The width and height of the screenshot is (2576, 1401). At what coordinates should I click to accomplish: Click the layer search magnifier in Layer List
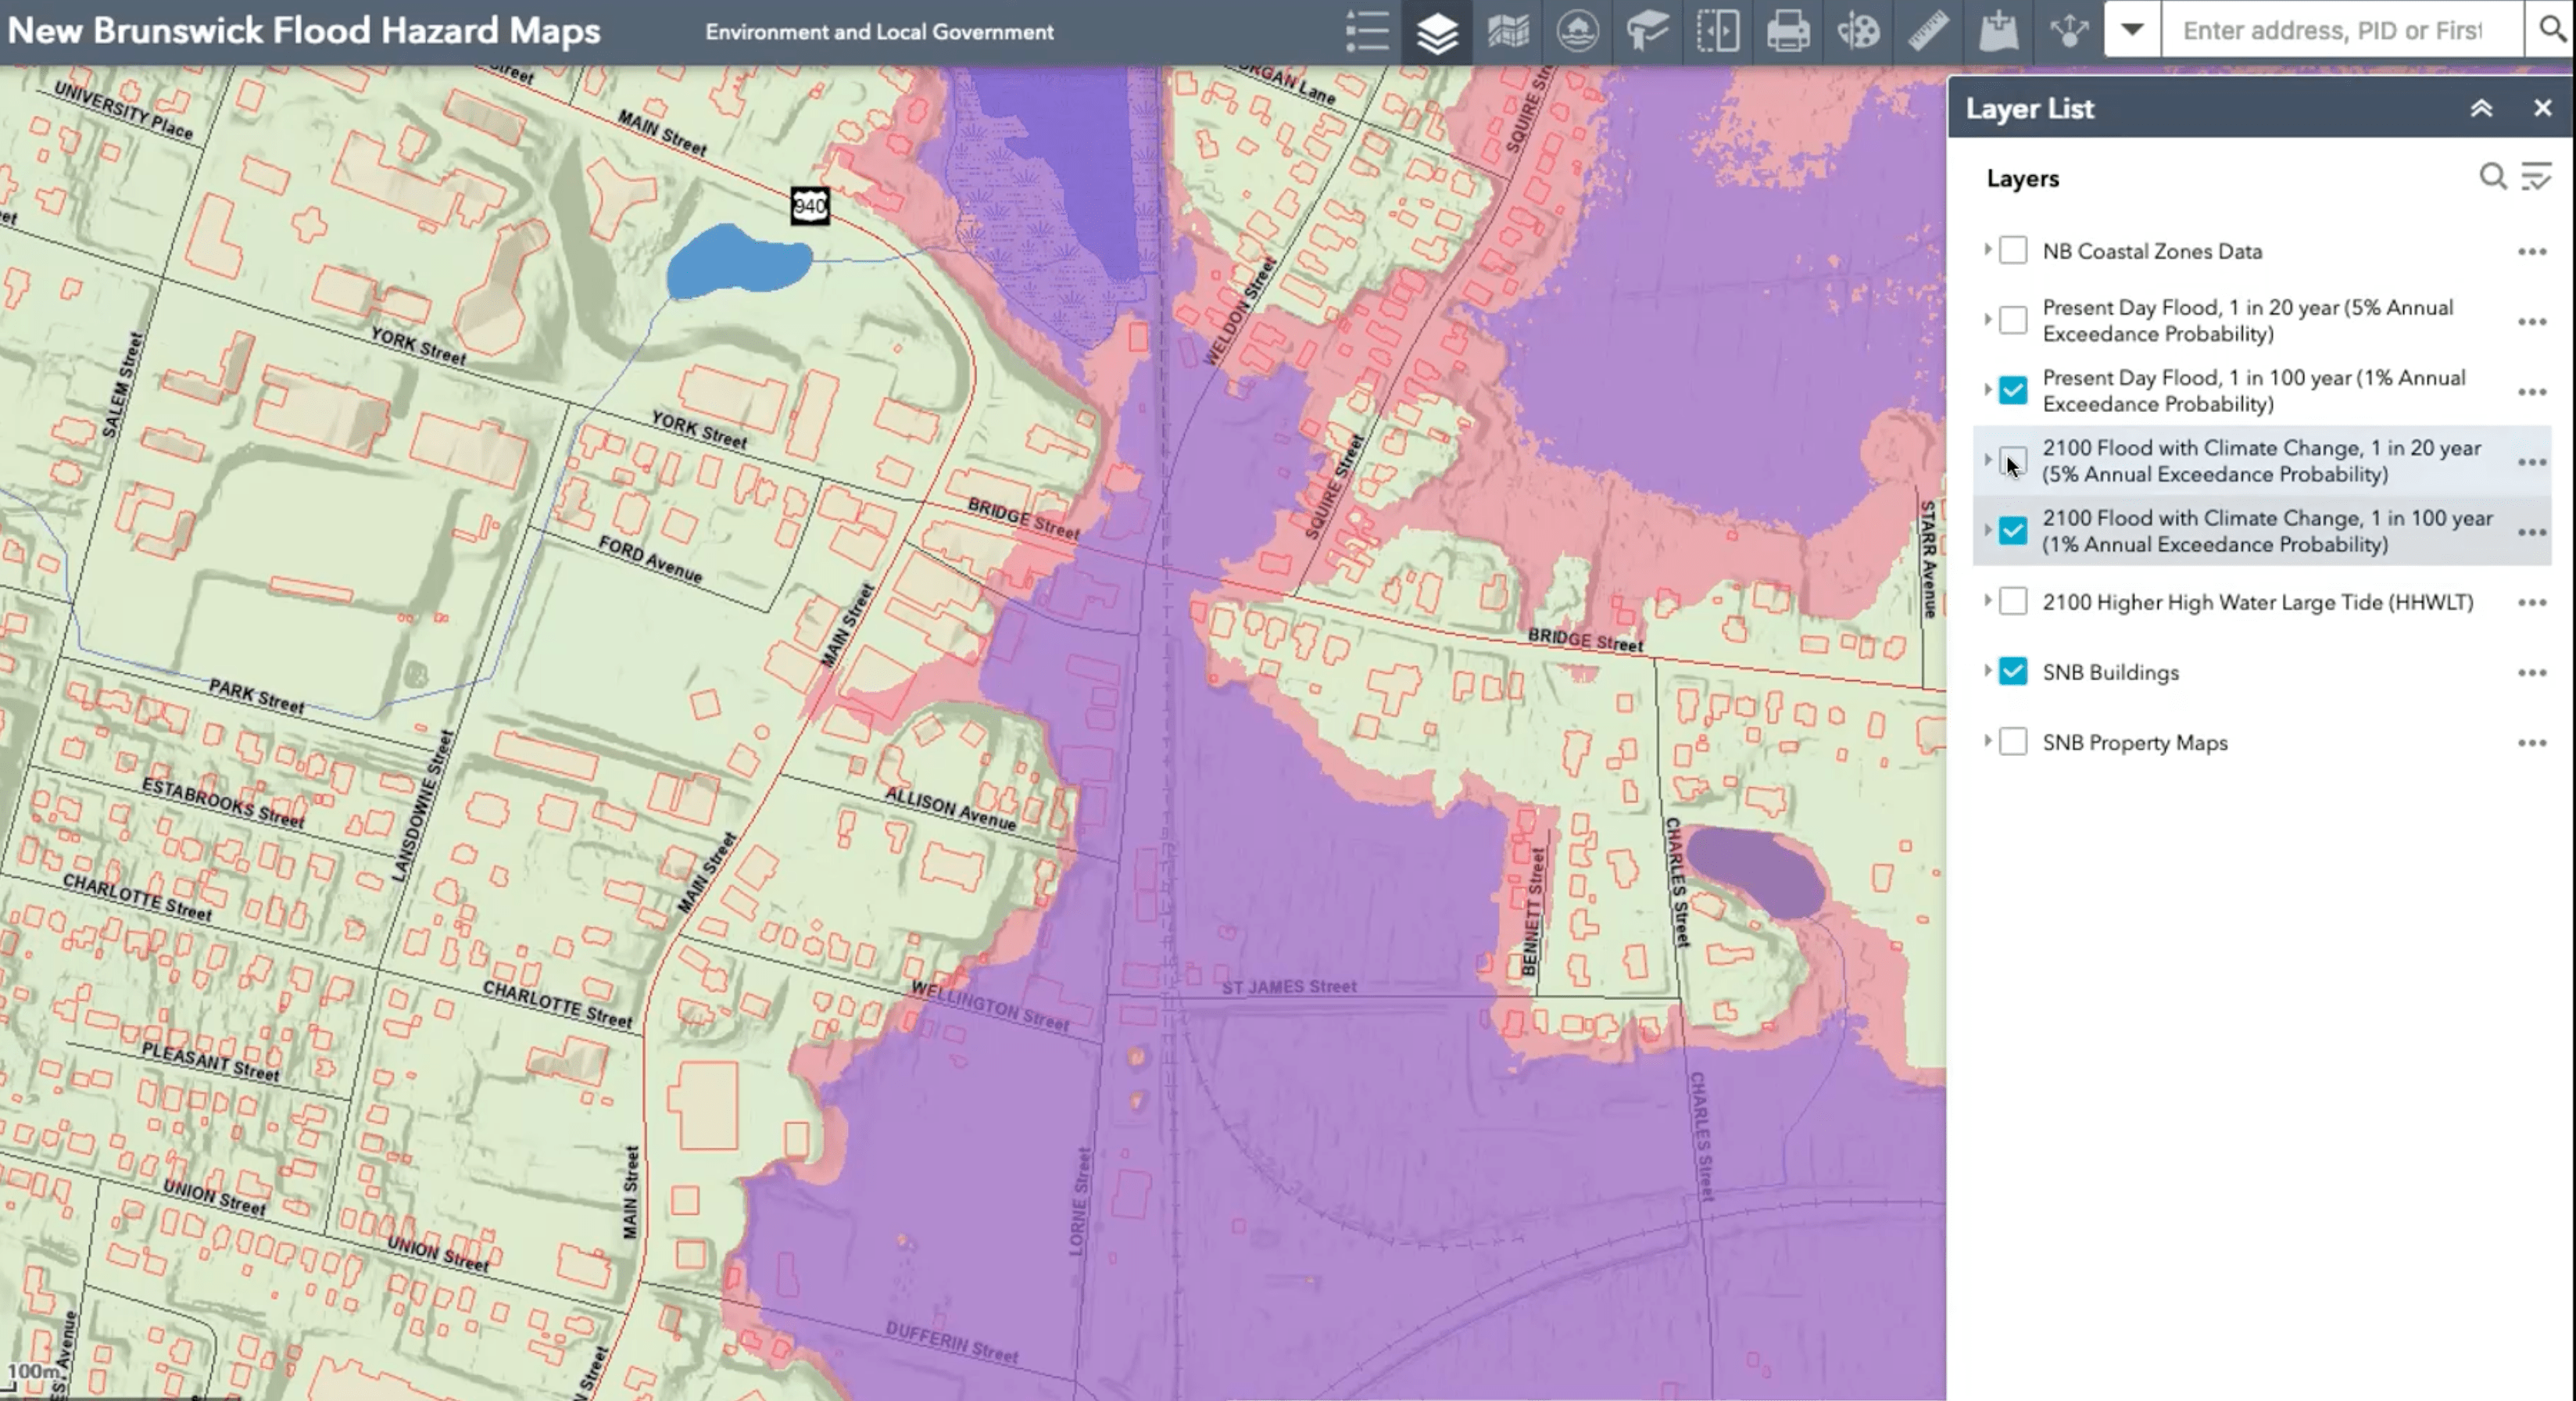pyautogui.click(x=2492, y=177)
